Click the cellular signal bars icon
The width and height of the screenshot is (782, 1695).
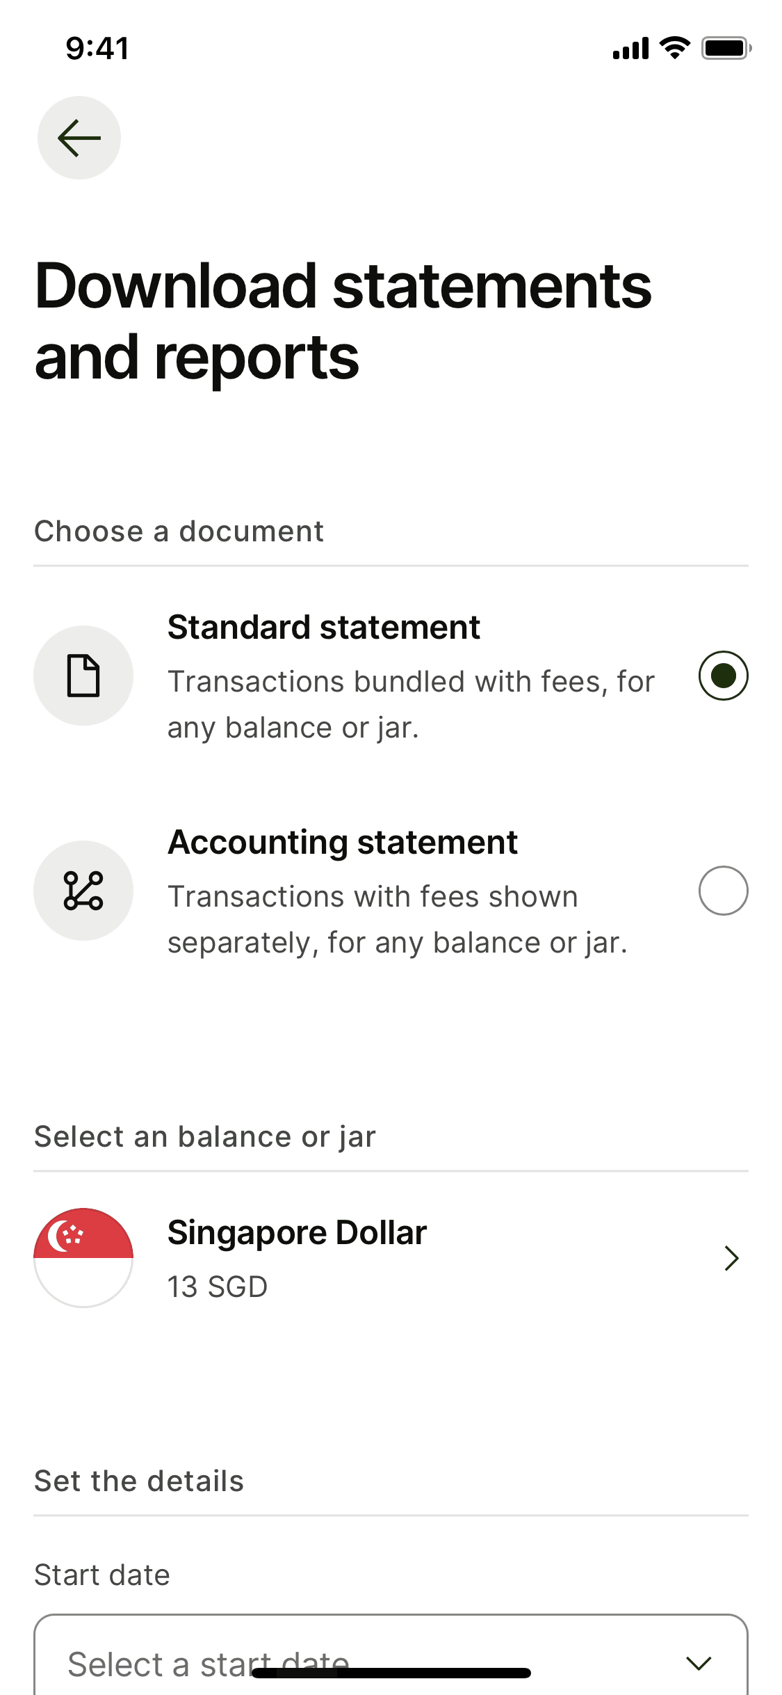[630, 49]
